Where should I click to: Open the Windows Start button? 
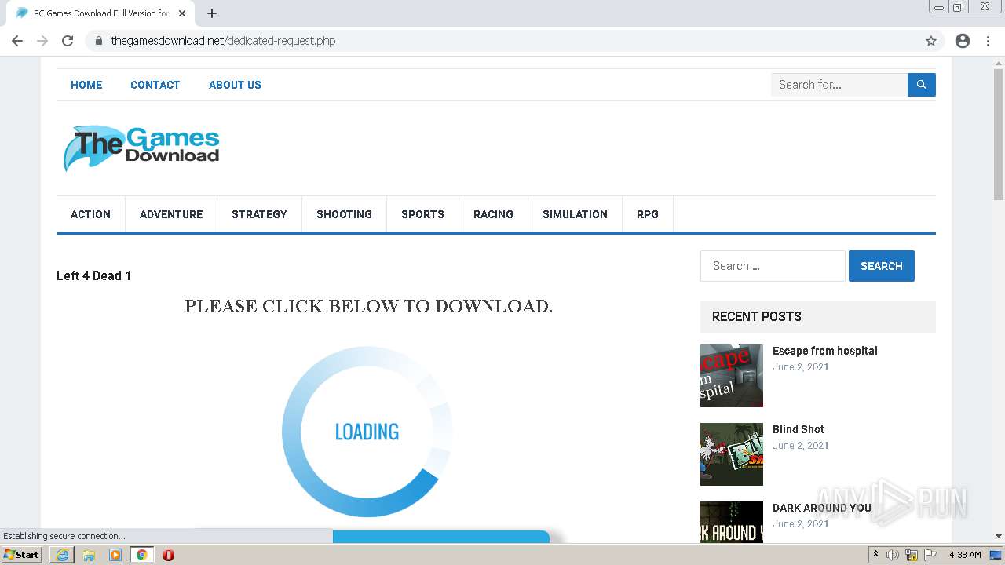pos(22,555)
